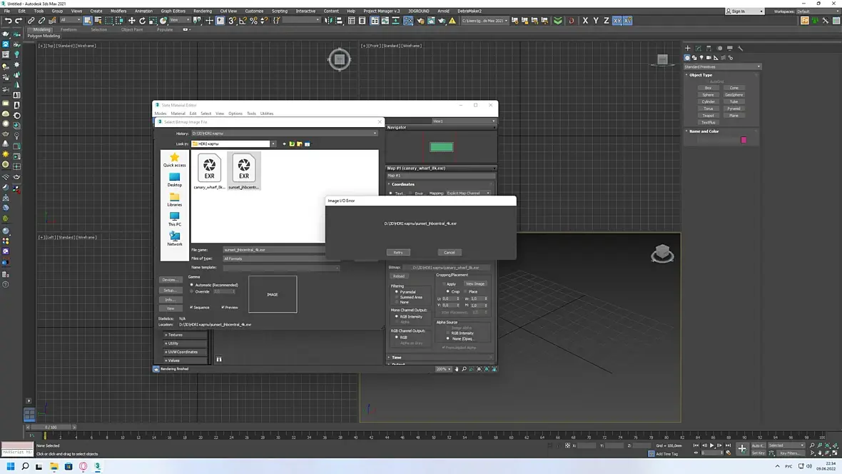
Task: Select sunset_jhbcentral EXR file thumbnail
Action: (x=243, y=170)
